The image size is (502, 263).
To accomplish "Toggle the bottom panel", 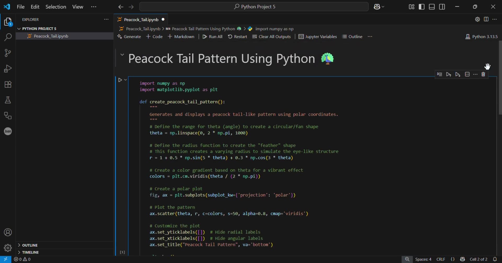I will coord(432,7).
